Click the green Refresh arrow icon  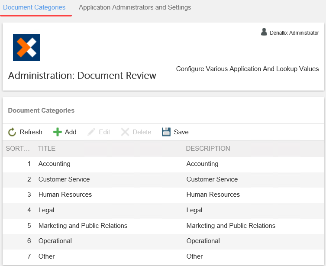(12, 132)
